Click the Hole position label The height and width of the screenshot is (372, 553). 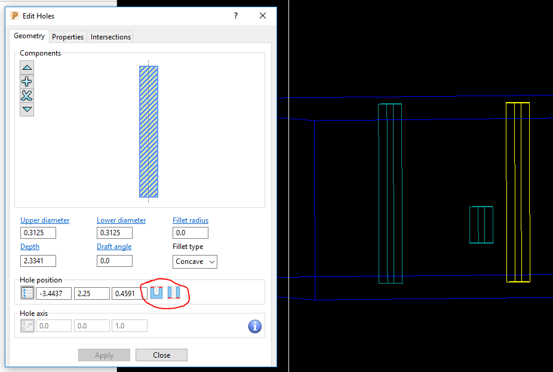coord(41,280)
